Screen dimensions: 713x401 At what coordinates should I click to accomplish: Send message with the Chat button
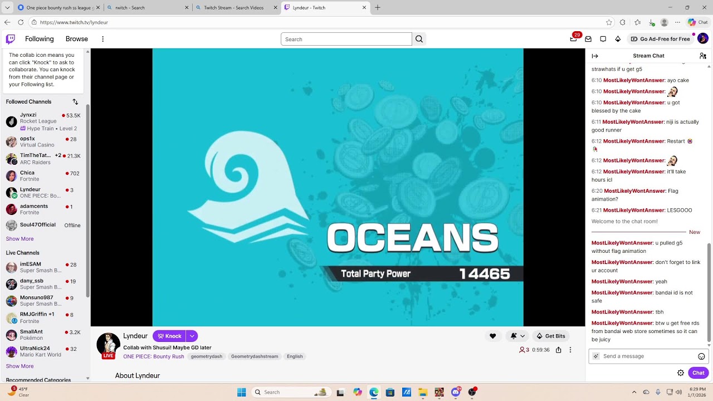[699, 373]
